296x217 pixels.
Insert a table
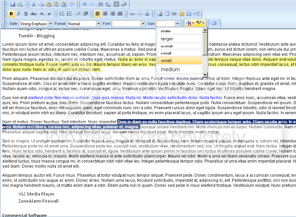click(x=167, y=14)
